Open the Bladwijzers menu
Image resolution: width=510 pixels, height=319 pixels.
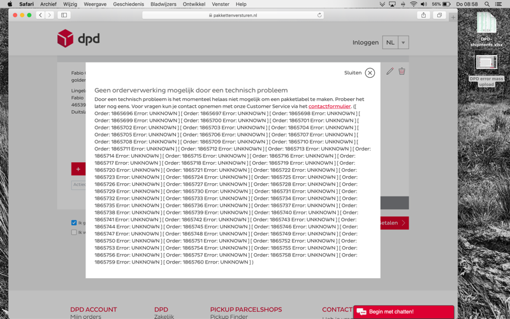pos(163,4)
